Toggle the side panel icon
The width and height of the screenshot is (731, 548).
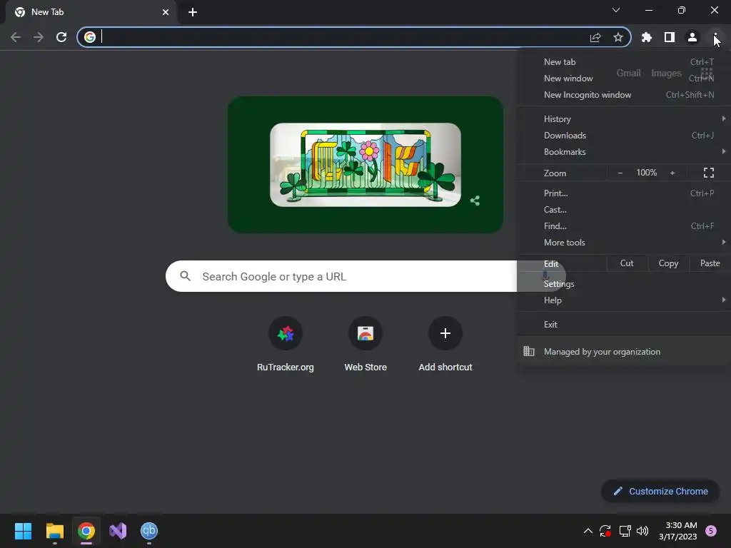(x=670, y=37)
